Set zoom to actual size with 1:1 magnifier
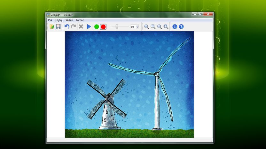 (159, 26)
